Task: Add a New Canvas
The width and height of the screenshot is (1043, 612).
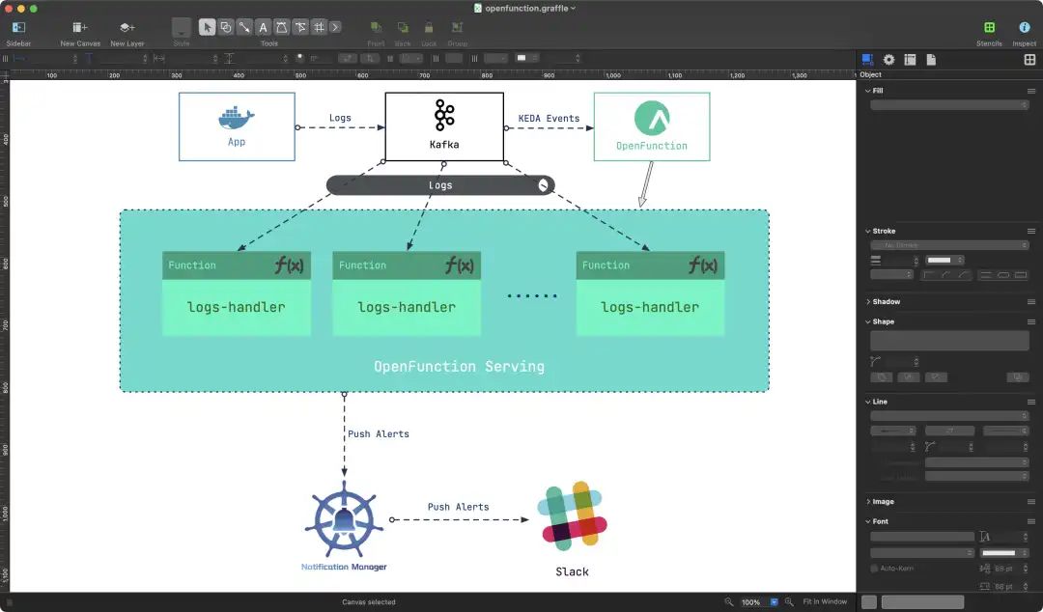Action: pyautogui.click(x=80, y=27)
